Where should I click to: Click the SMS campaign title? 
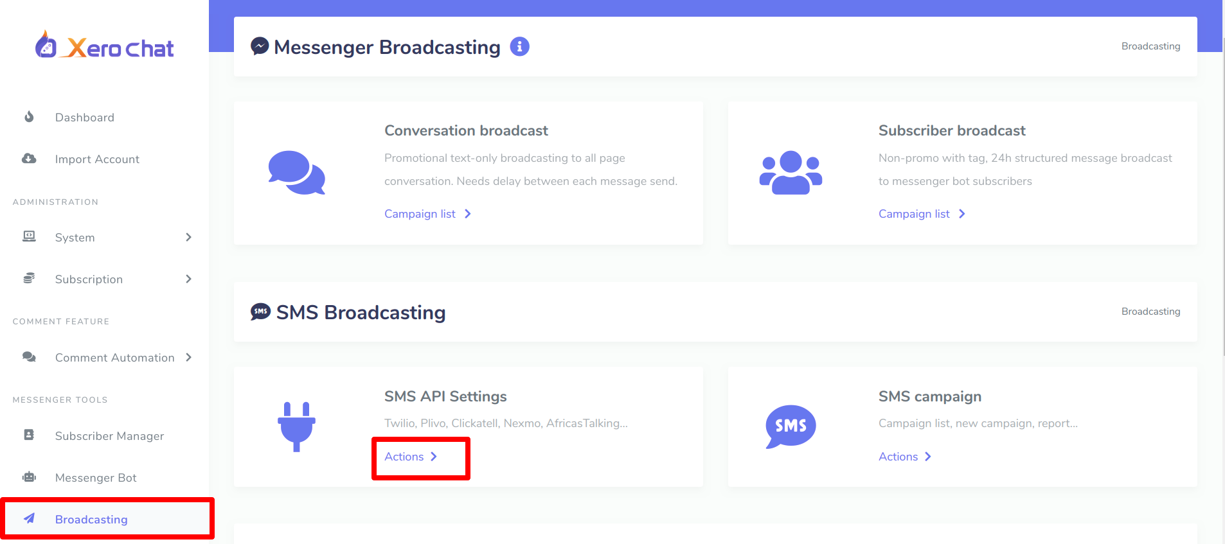click(930, 396)
